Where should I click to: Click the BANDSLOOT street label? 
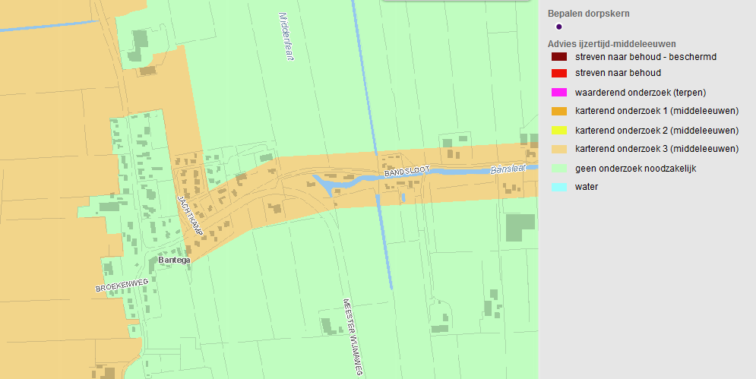click(407, 171)
